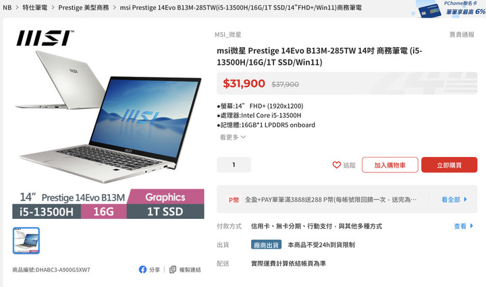
Task: Share product via Facebook icon
Action: click(142, 269)
